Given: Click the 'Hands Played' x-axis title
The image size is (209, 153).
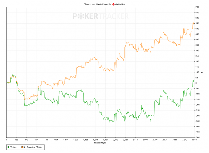Looking at the screenshot, I should [100, 143].
